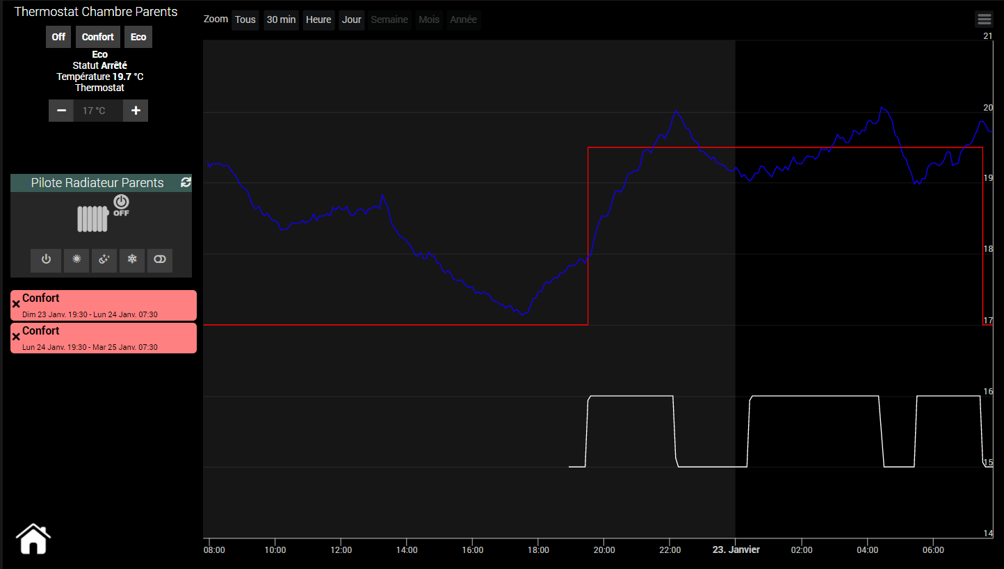Viewport: 1004px width, 569px height.
Task: Click the Pilote Radiateur Parents header
Action: click(97, 183)
